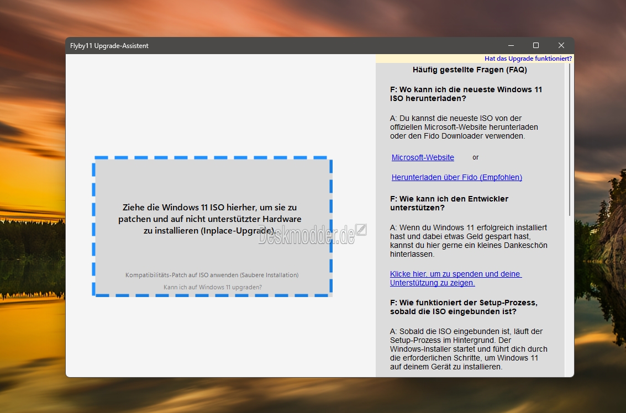The image size is (626, 413).
Task: Click answer text 'Wenn du Windows 11 erfolgreich installiert'
Action: pos(469,241)
